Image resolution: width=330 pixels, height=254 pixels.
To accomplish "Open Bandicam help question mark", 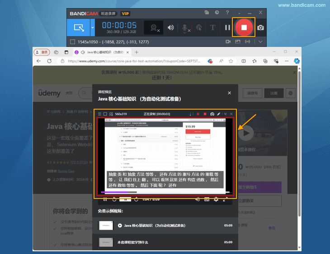I will (x=227, y=13).
